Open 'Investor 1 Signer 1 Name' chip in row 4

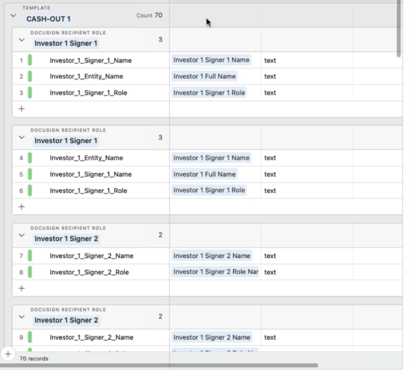click(211, 158)
